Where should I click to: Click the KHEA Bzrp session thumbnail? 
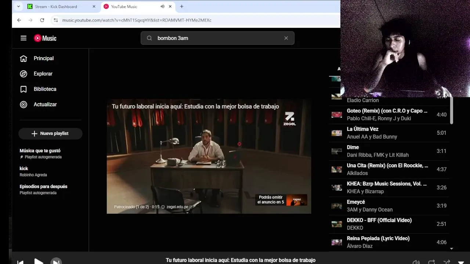337,187
